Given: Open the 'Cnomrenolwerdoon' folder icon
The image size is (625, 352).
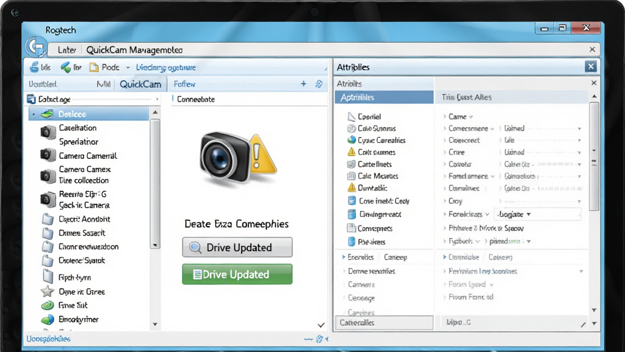Looking at the screenshot, I should tap(48, 247).
